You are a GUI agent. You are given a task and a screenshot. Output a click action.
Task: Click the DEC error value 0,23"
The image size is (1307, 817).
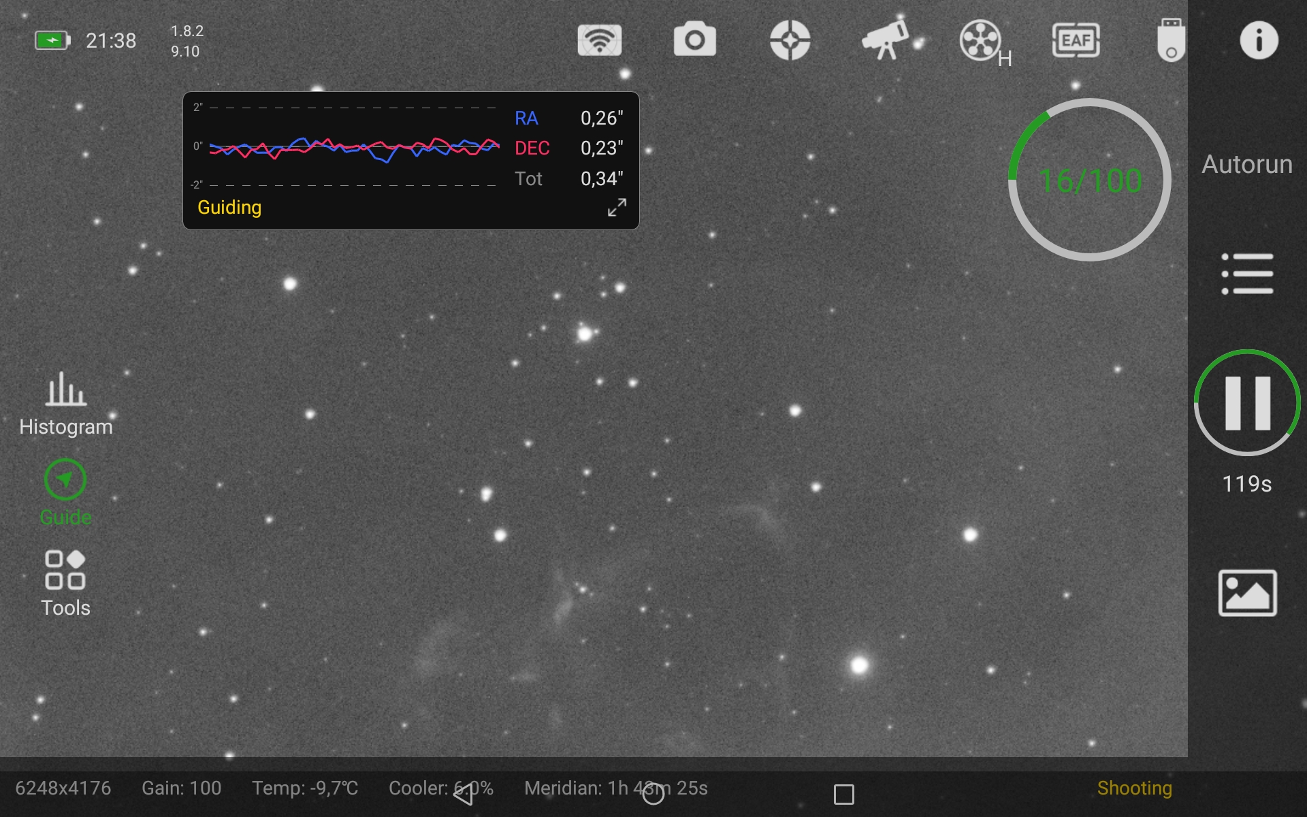(602, 148)
